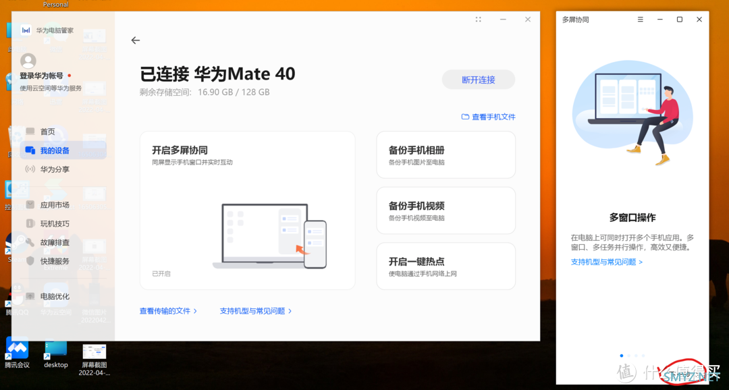Click the 华为分享 broadcast icon

tap(30, 169)
